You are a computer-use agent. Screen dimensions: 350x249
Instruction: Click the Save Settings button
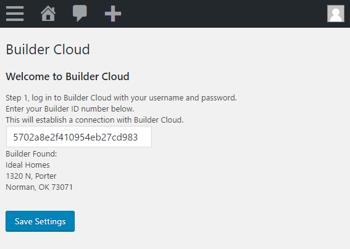coord(40,221)
